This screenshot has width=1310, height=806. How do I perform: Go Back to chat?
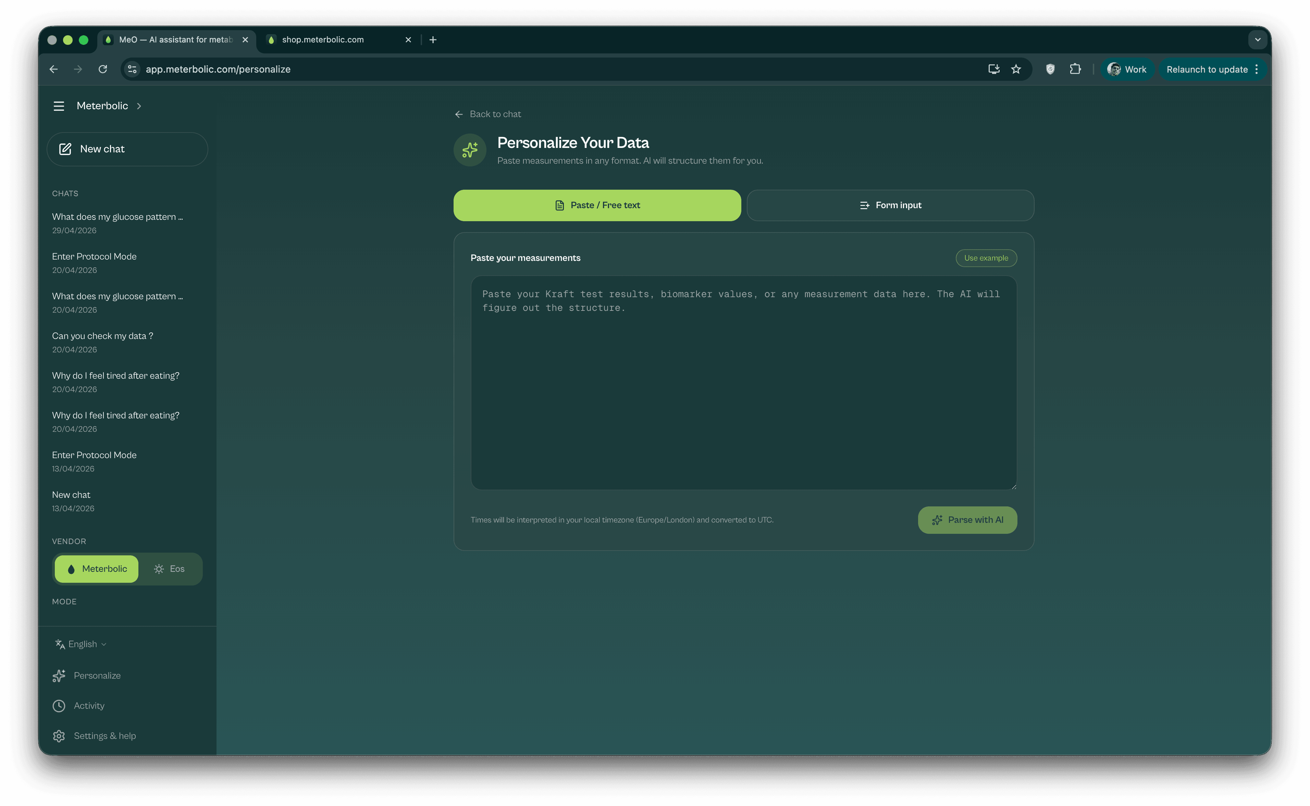487,114
